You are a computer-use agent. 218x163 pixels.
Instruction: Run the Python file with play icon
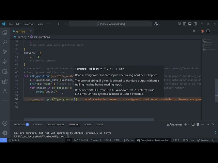[194, 31]
